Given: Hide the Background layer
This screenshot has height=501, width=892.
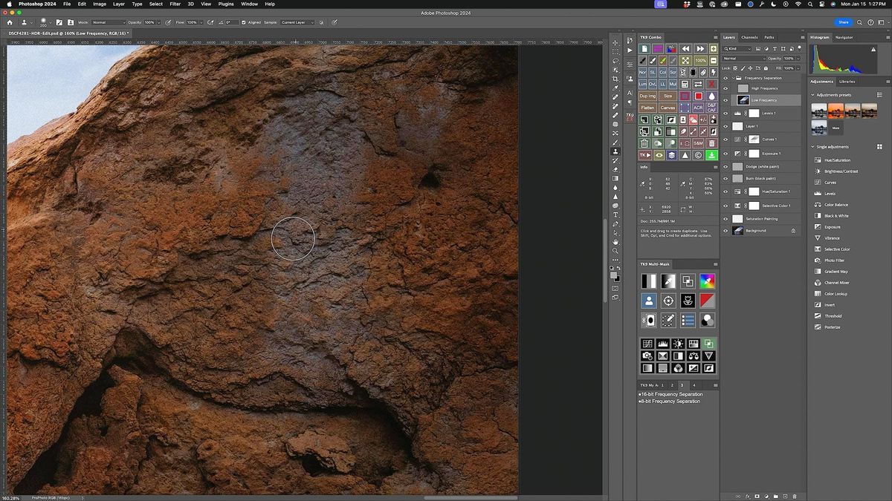Looking at the screenshot, I should (x=725, y=230).
